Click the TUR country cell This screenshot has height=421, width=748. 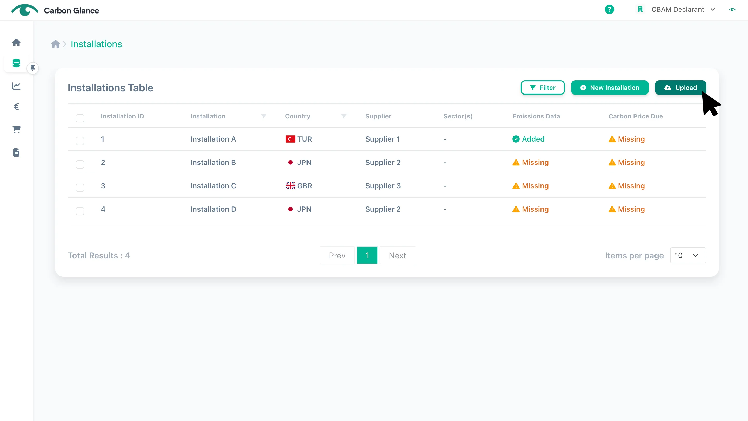298,139
